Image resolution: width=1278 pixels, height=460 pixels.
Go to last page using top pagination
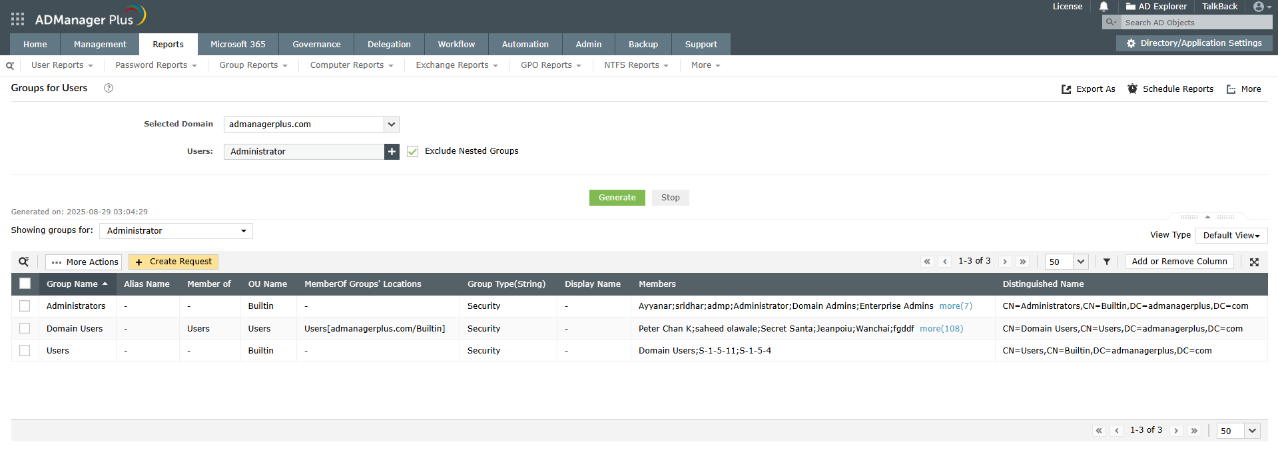(x=1023, y=262)
